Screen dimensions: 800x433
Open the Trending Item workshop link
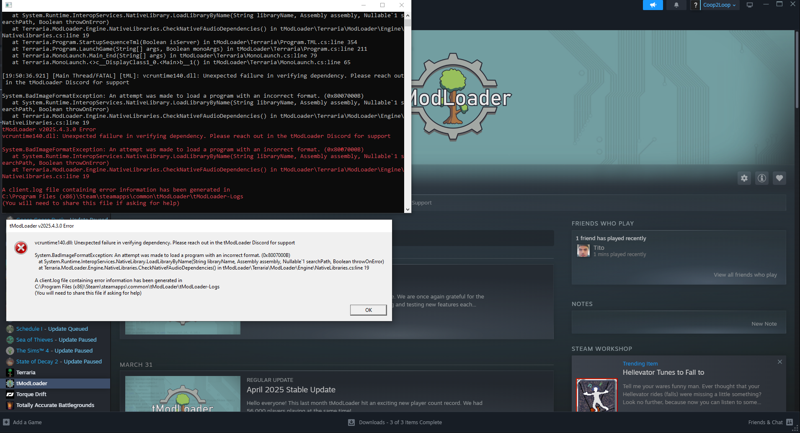[x=640, y=364]
